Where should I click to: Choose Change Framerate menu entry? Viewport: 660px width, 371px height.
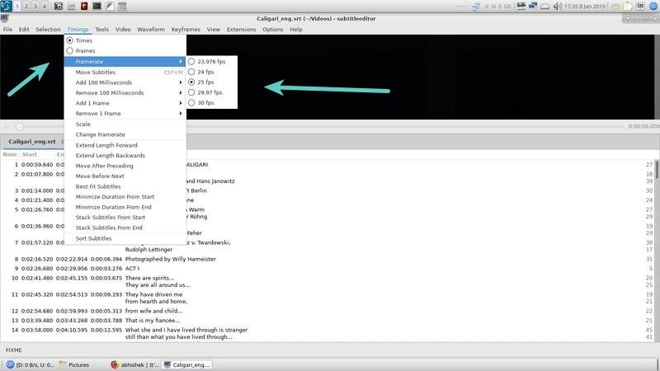(x=125, y=134)
